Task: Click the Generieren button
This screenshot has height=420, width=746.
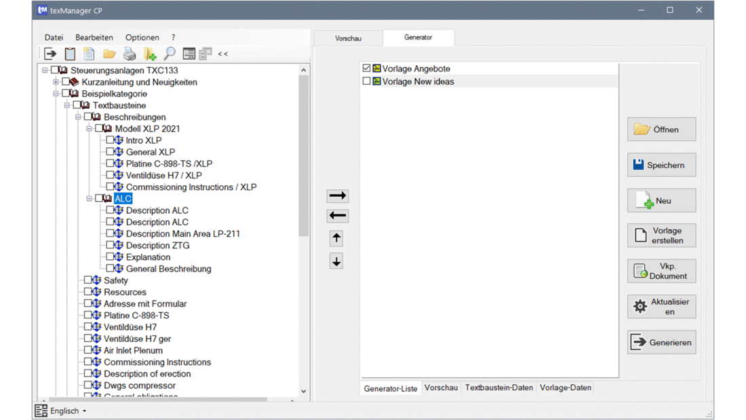Action: (x=661, y=342)
